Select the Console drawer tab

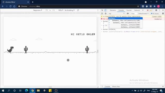click(107, 87)
